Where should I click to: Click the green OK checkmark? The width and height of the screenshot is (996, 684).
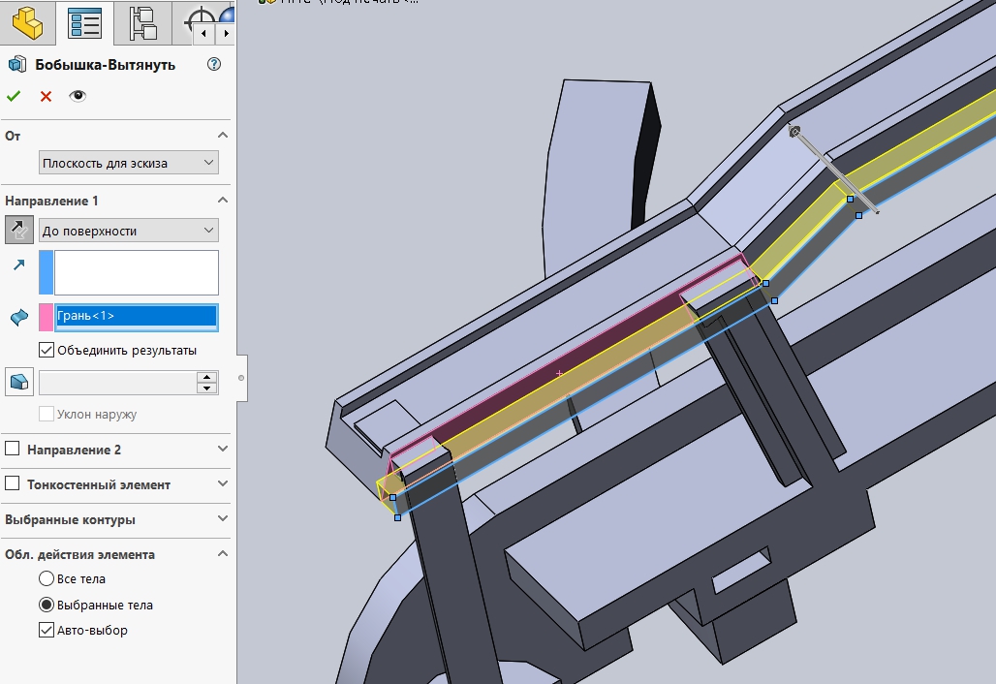click(14, 96)
